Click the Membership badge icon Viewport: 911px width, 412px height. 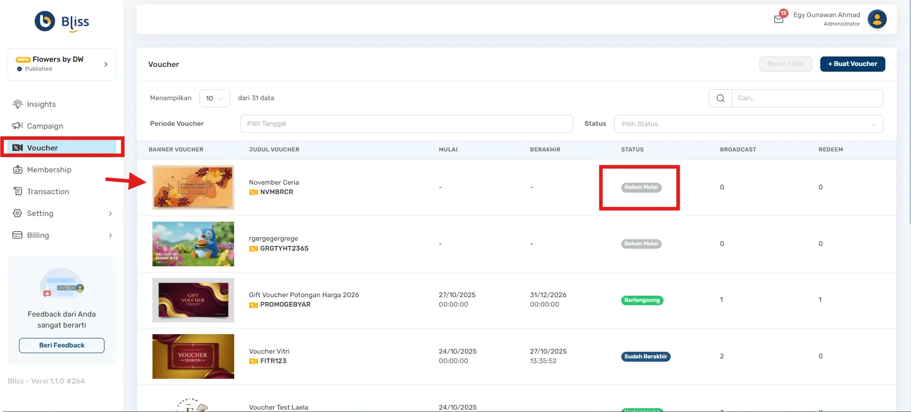pyautogui.click(x=18, y=169)
